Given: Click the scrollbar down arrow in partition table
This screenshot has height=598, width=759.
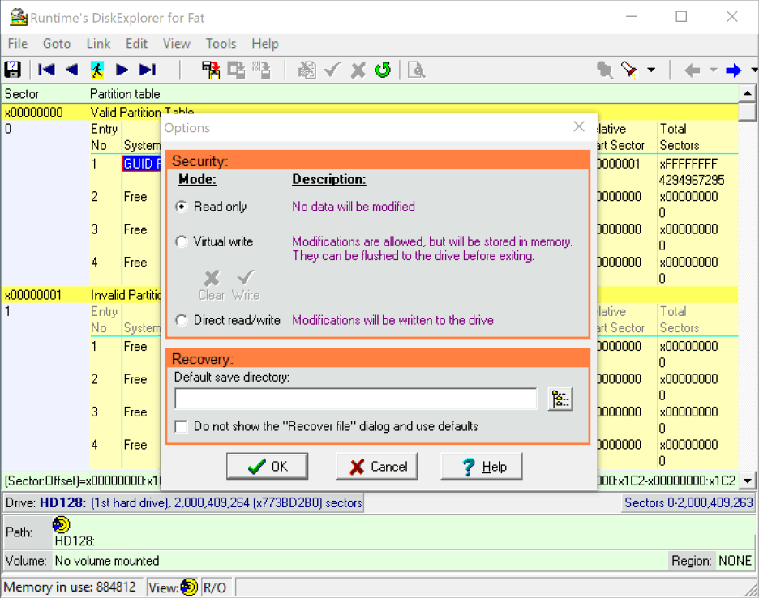Looking at the screenshot, I should pos(748,481).
